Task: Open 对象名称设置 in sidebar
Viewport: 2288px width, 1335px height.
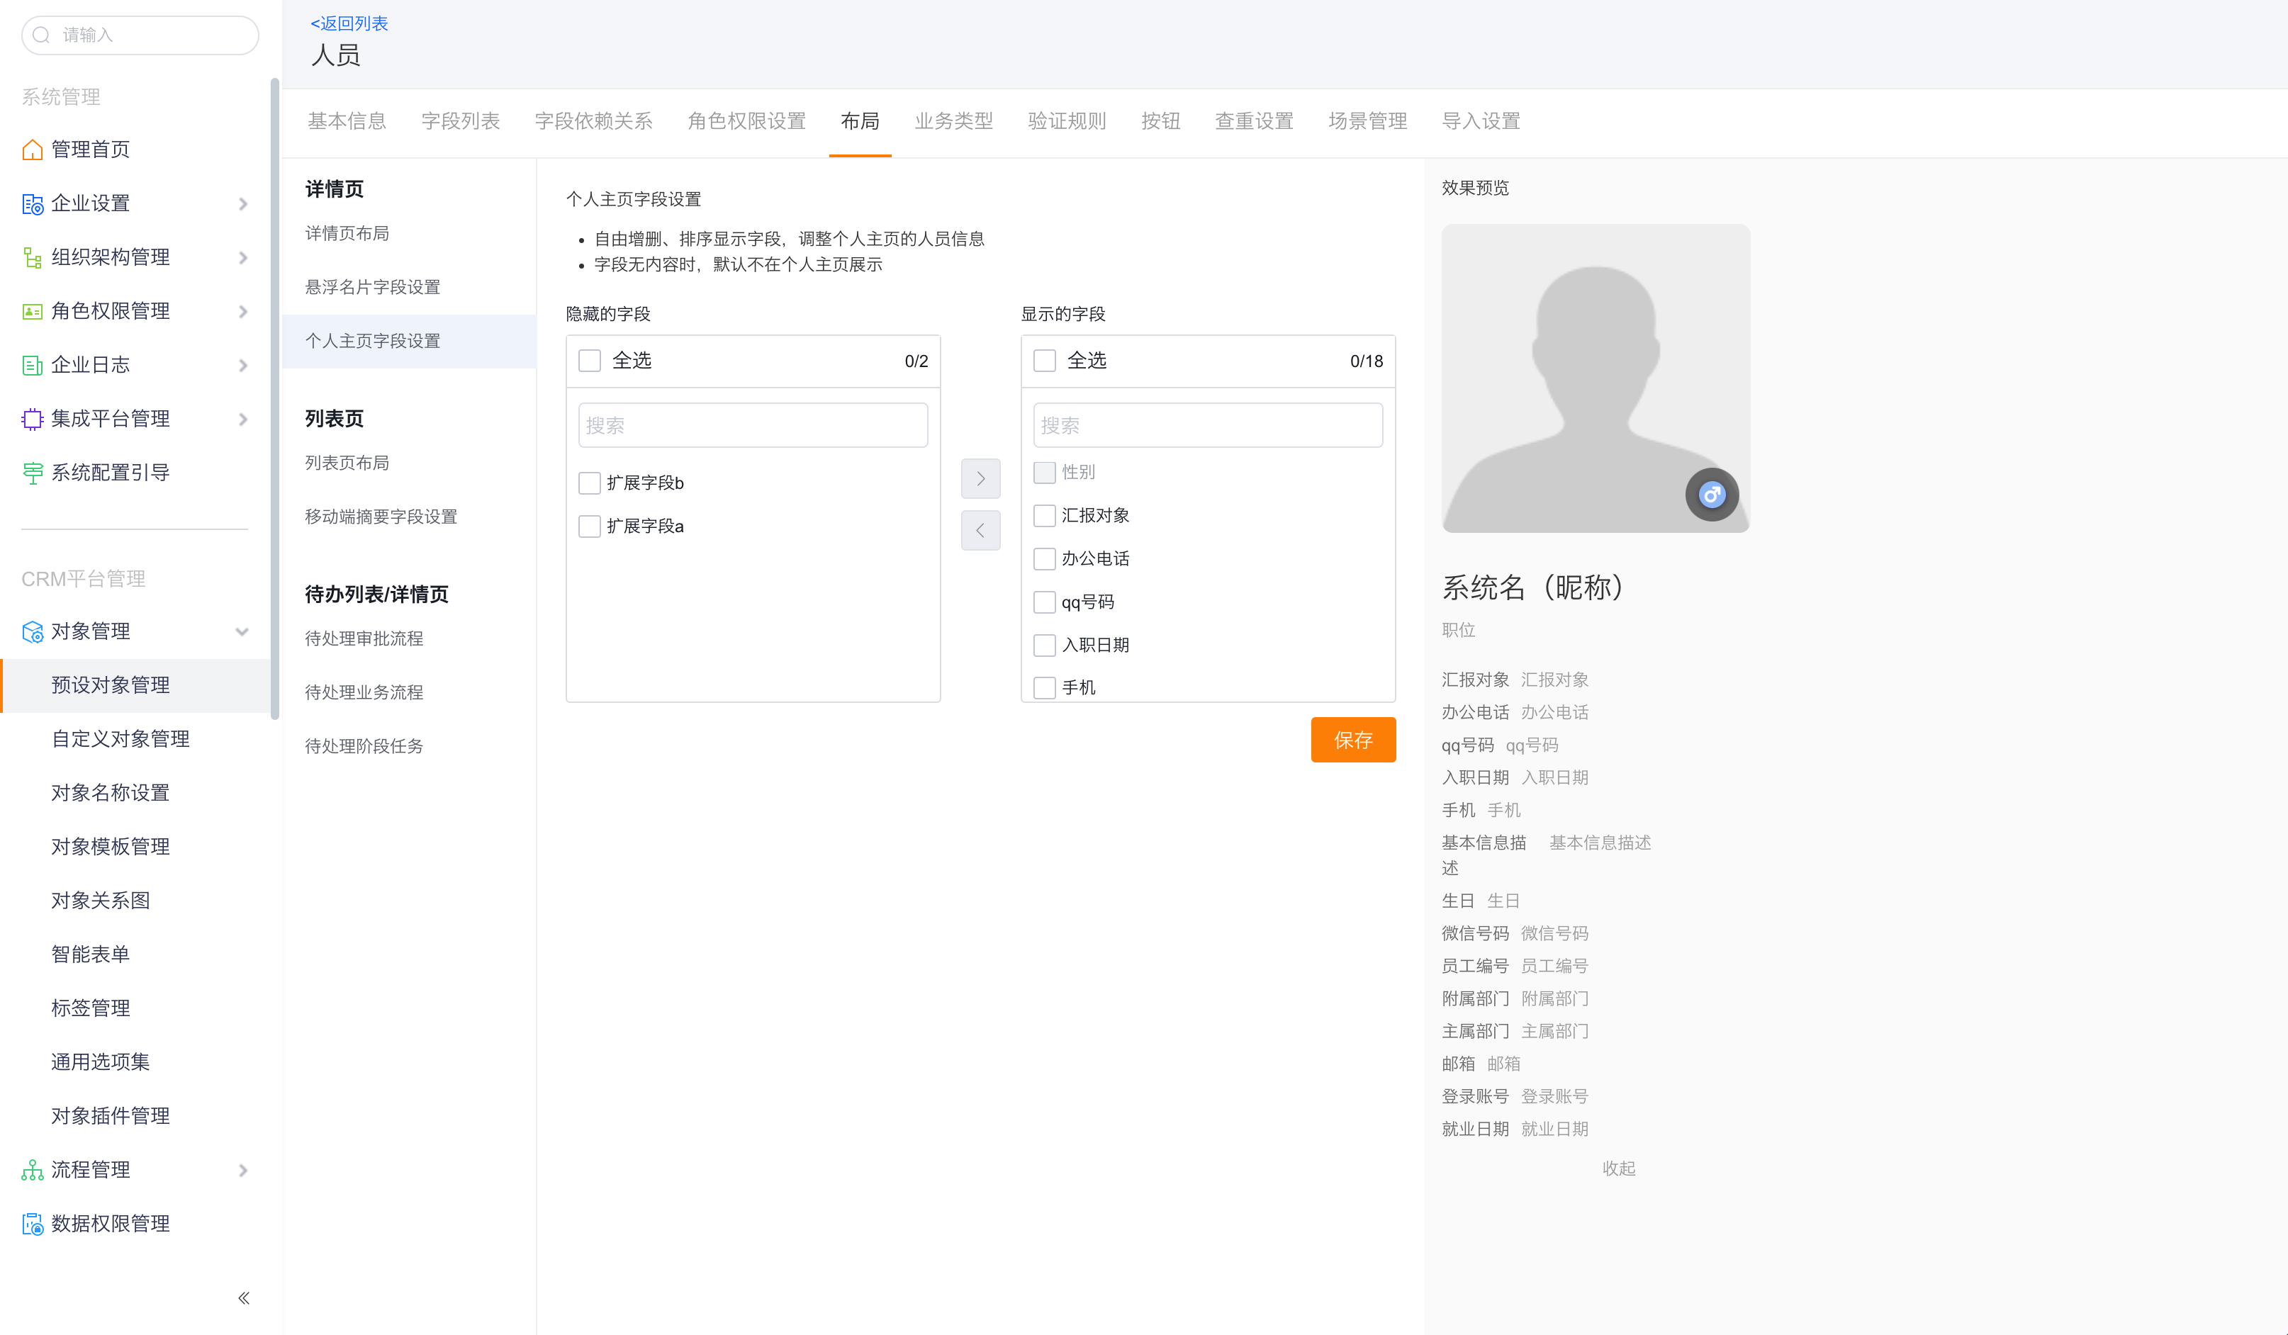Action: [110, 792]
